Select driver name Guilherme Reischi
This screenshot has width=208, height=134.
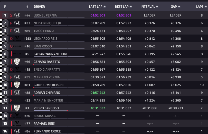coord(49,85)
